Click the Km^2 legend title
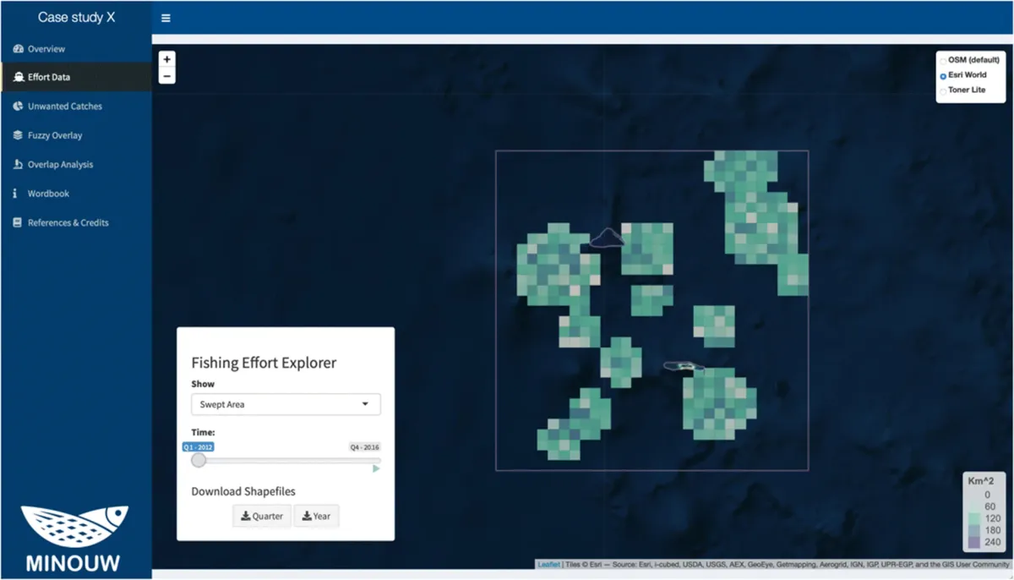Image resolution: width=1014 pixels, height=580 pixels. [x=983, y=481]
